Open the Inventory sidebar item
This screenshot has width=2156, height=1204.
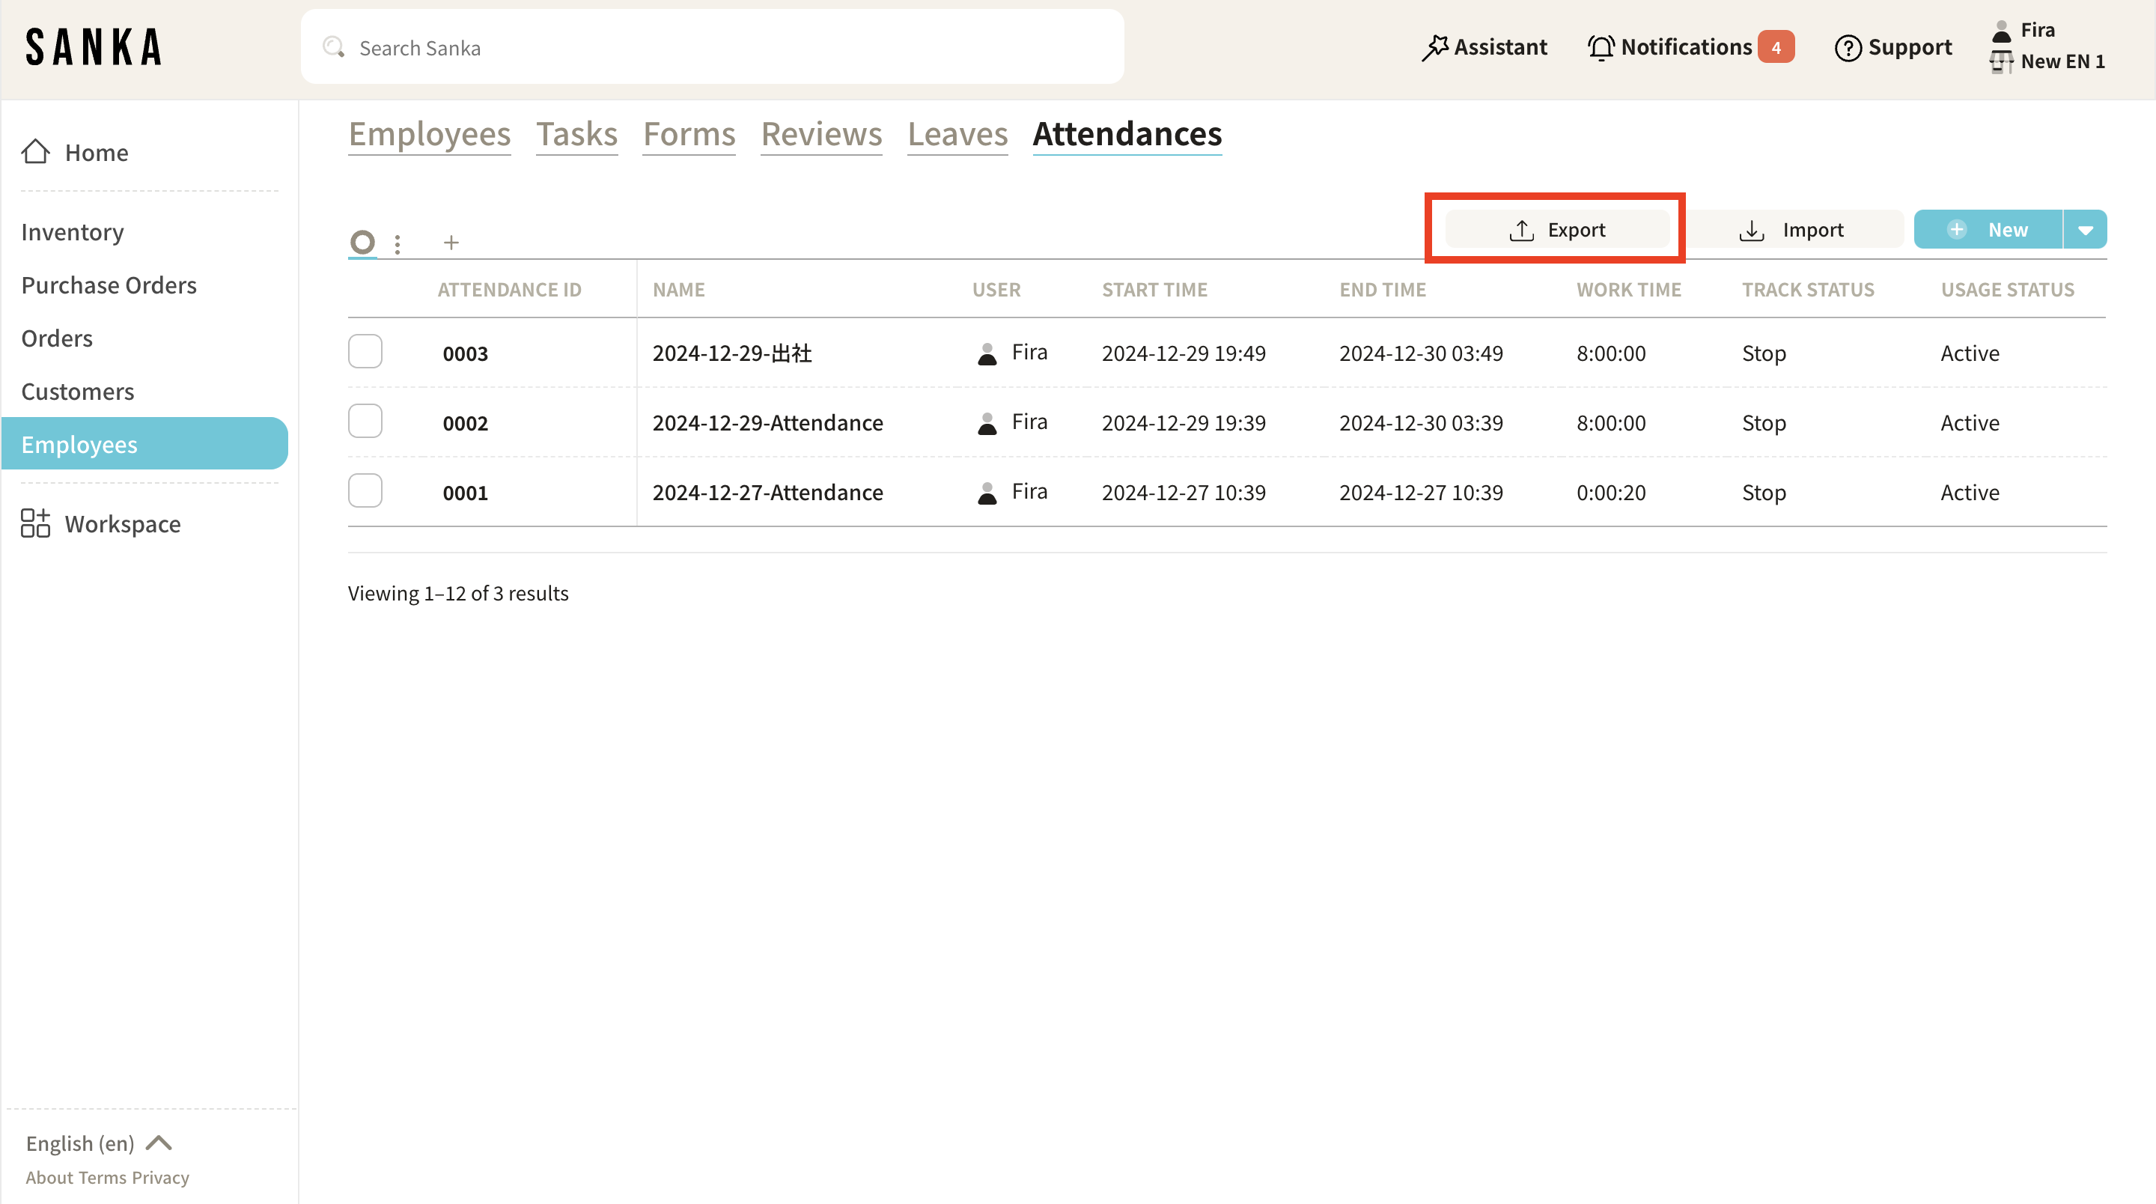click(72, 232)
